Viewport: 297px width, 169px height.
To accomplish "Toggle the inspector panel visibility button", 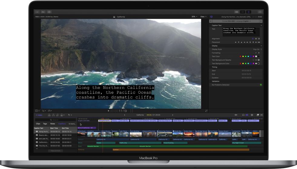I will click(x=249, y=12).
